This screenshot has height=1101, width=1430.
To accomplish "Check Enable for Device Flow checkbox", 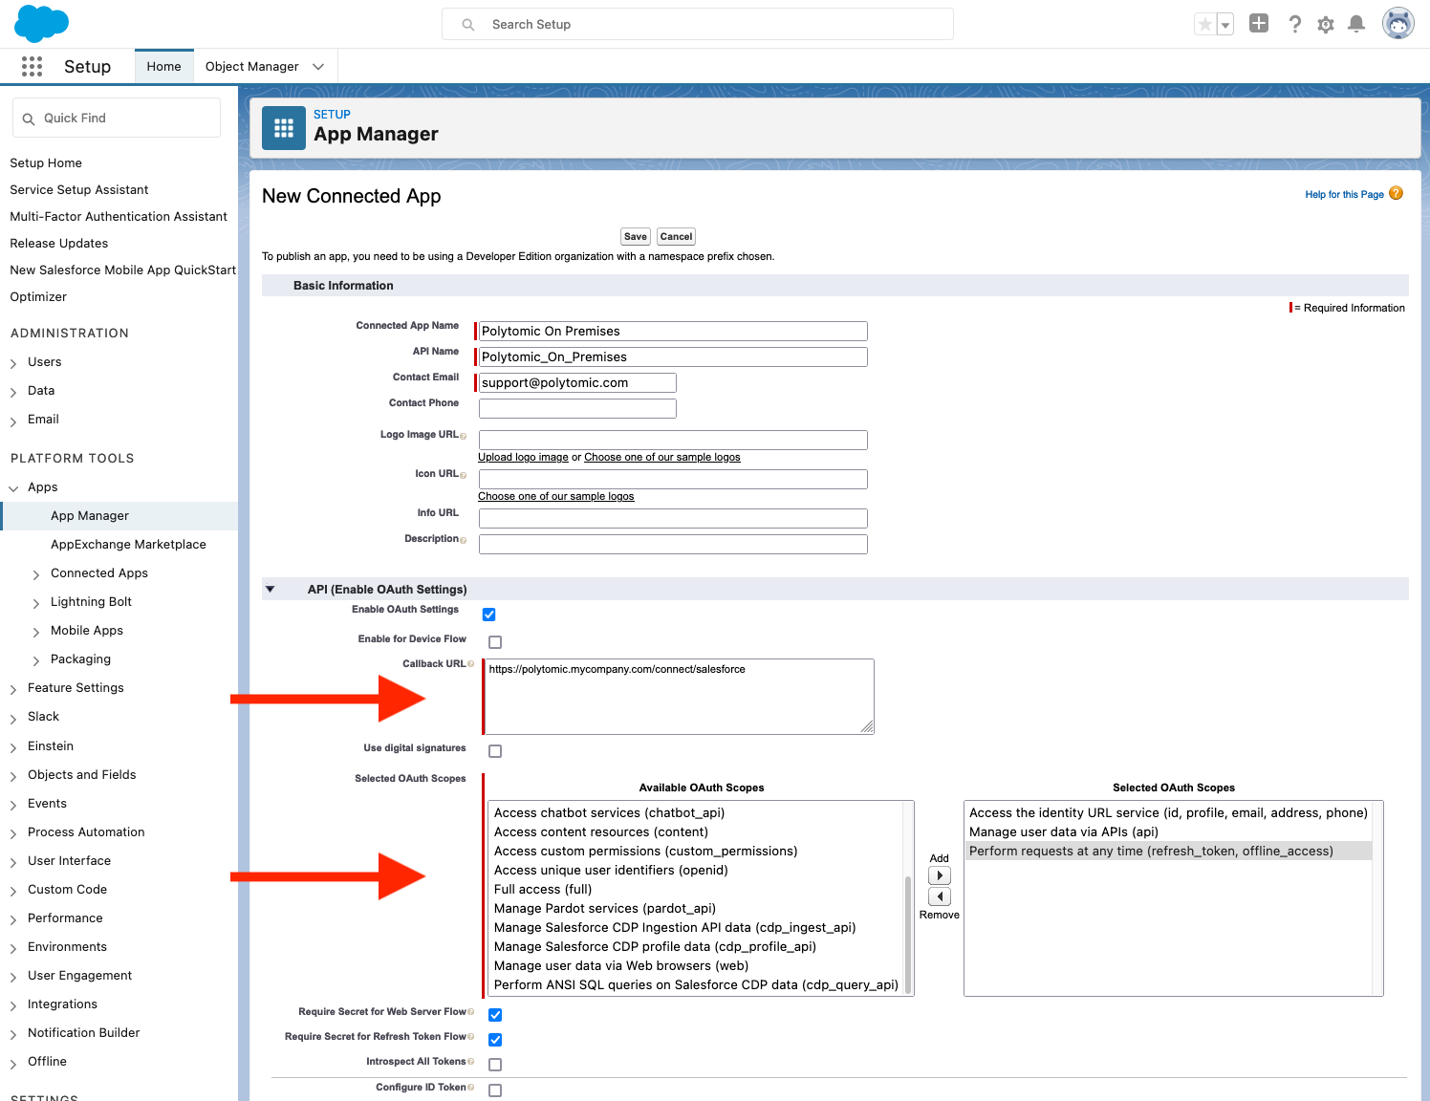I will click(495, 642).
